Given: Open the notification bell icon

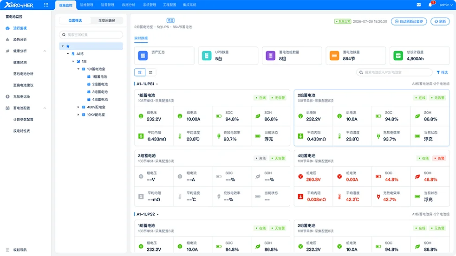Looking at the screenshot, I should click(430, 5).
